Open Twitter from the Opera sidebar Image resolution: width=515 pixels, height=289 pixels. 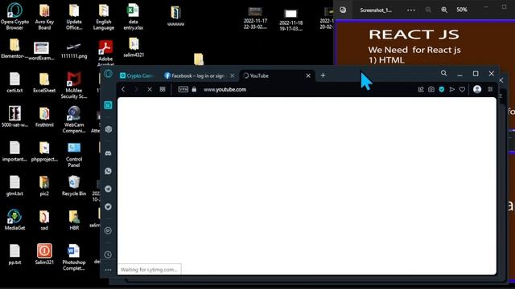click(108, 207)
